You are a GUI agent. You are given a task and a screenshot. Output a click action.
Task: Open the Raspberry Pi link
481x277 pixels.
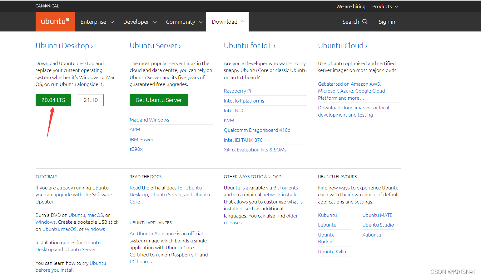[237, 91]
